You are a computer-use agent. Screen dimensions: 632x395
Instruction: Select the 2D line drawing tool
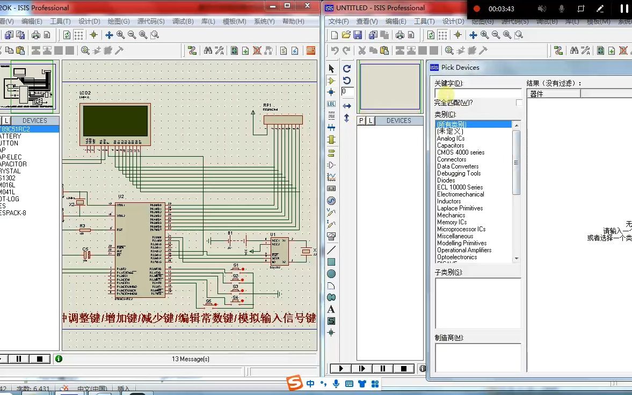(331, 250)
